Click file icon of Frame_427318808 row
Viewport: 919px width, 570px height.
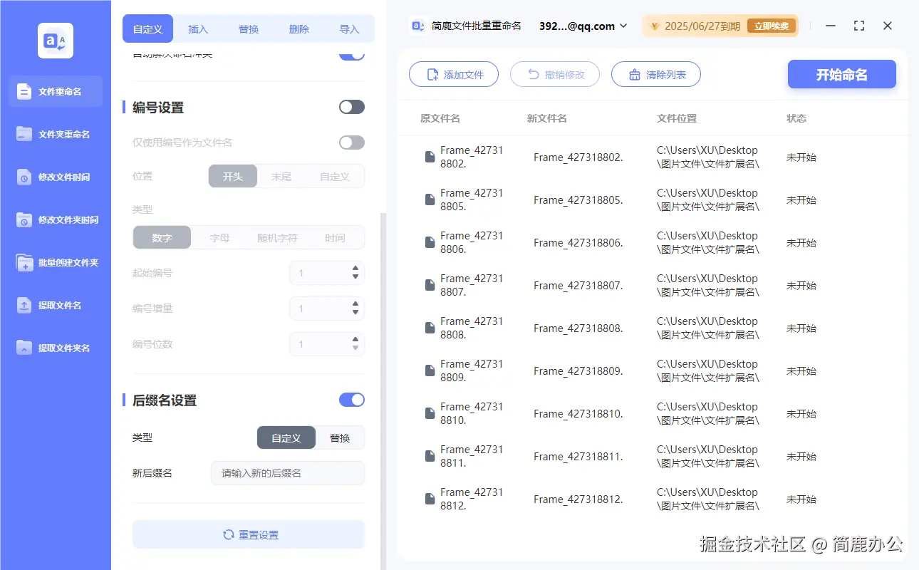coord(430,328)
